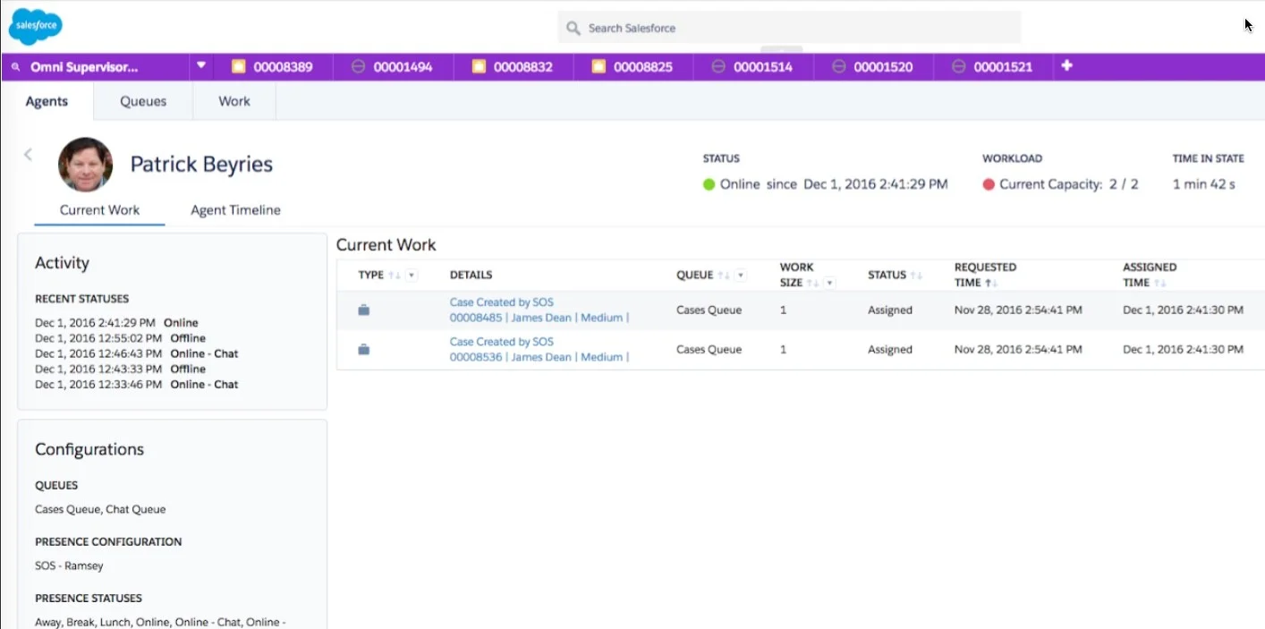
Task: Click the circle icon on tab 00001520
Action: pos(838,66)
